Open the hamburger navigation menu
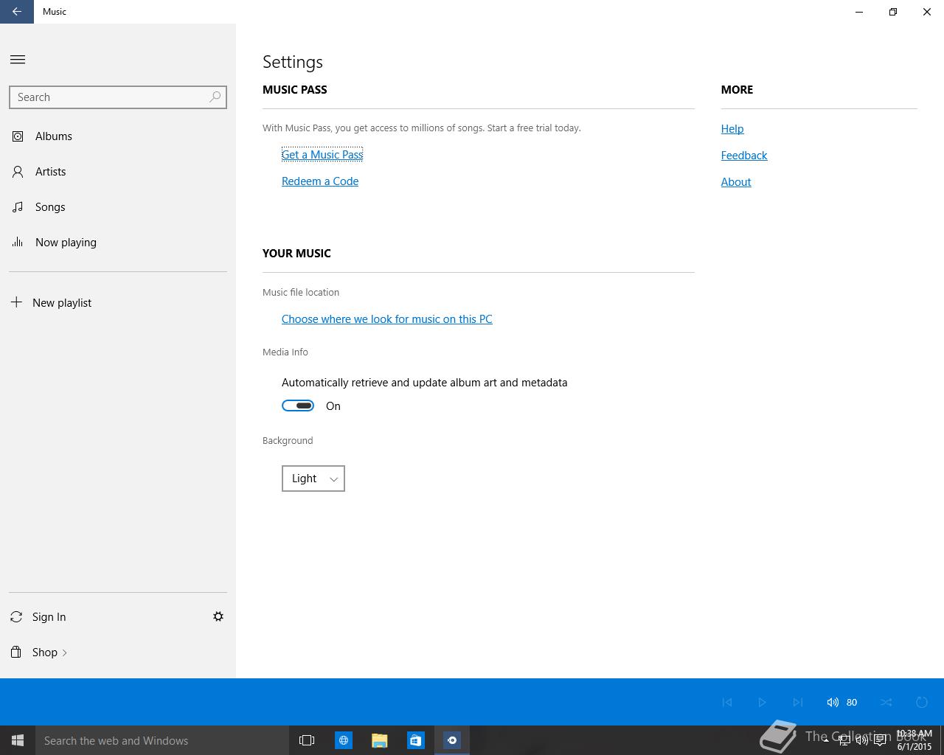 point(18,60)
